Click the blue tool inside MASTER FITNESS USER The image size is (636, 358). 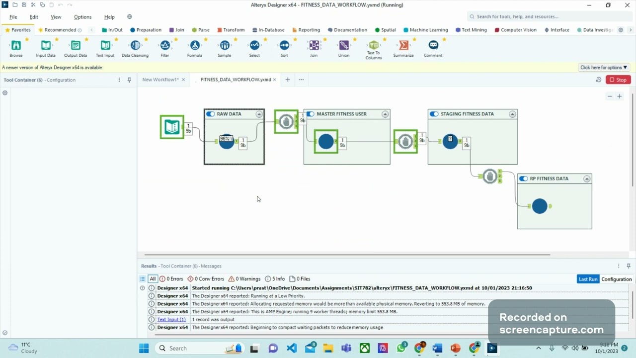click(x=326, y=142)
